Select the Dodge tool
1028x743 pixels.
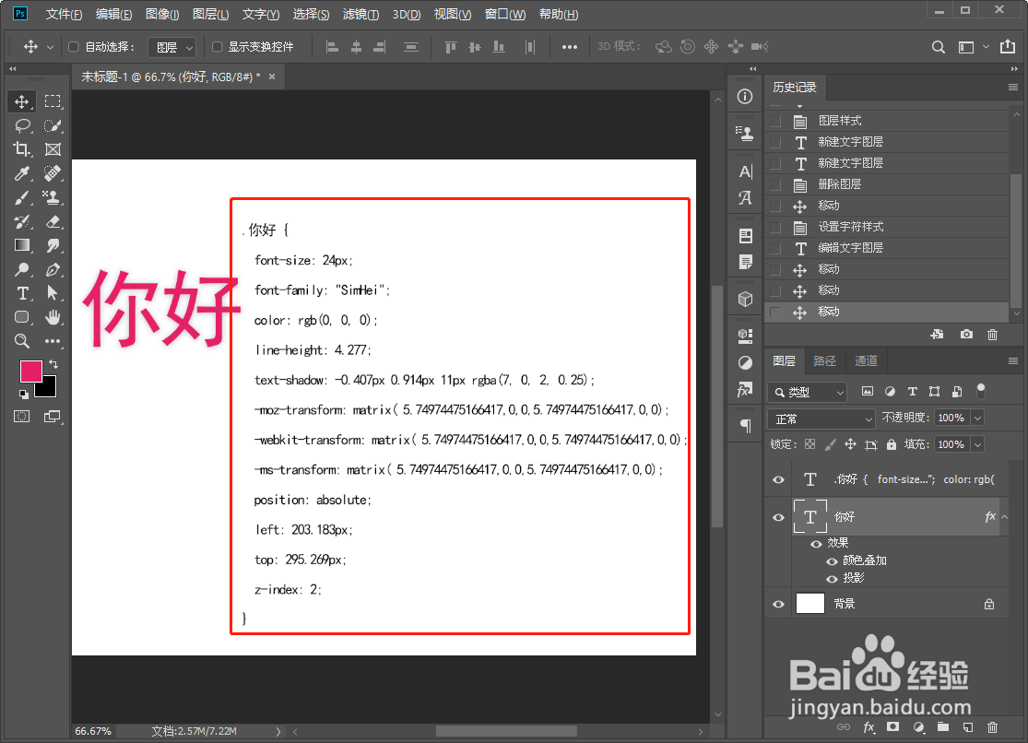(x=21, y=269)
